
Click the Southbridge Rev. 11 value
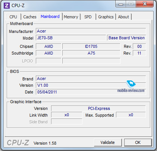pyautogui.click(x=139, y=53)
